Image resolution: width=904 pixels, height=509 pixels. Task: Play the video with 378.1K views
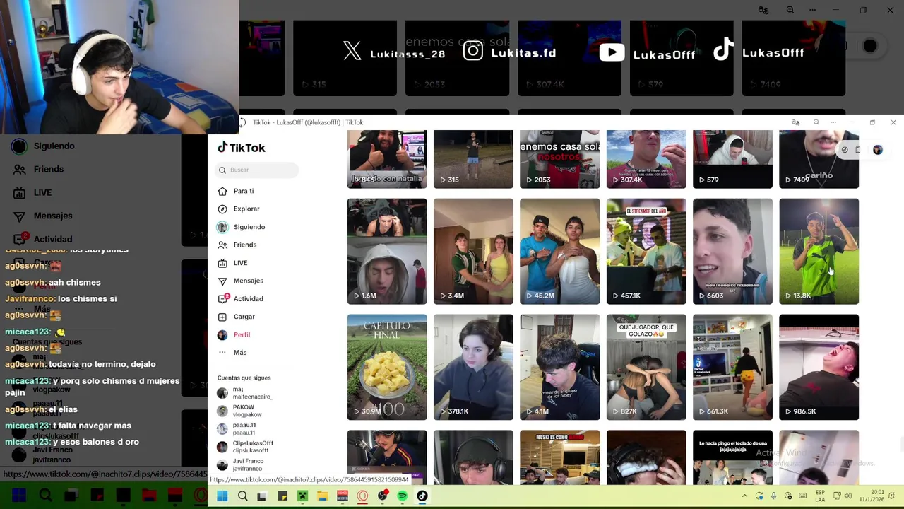coord(473,367)
